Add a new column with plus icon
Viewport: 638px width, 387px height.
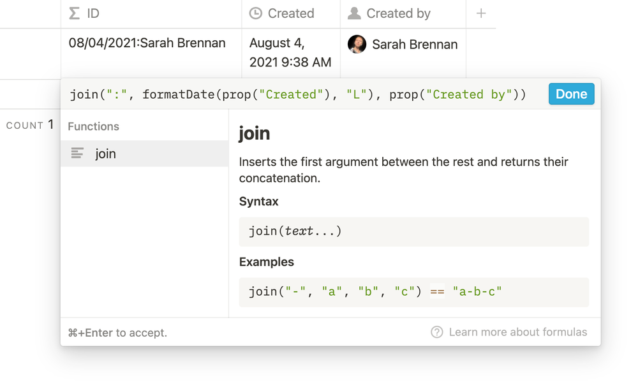point(481,13)
